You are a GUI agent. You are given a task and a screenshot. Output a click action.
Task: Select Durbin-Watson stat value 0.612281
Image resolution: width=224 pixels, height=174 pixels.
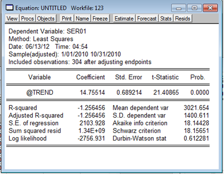point(197,139)
